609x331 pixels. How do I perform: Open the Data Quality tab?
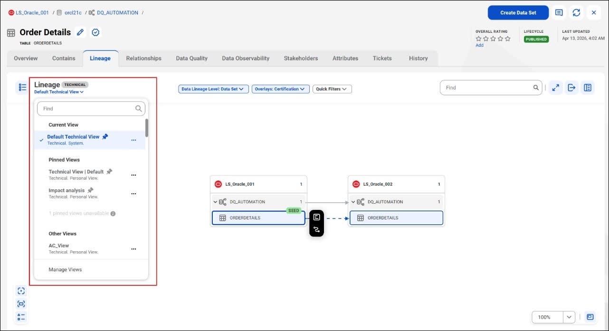191,58
